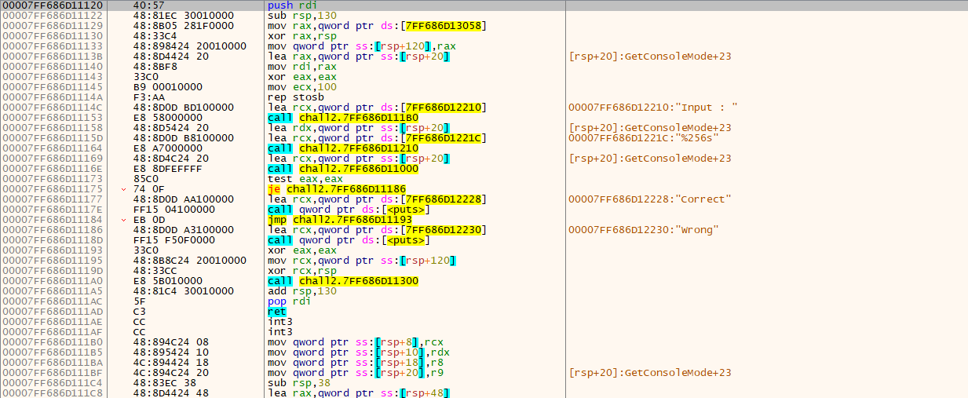The image size is (968, 398).
Task: Select address 00007FF686D111B0
Action: click(x=52, y=342)
